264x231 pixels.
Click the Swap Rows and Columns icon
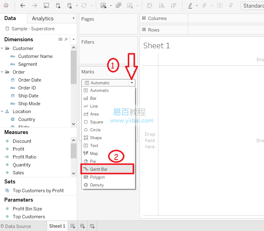[150, 5]
